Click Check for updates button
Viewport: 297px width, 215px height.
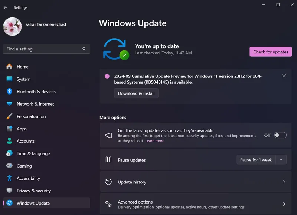pos(271,52)
